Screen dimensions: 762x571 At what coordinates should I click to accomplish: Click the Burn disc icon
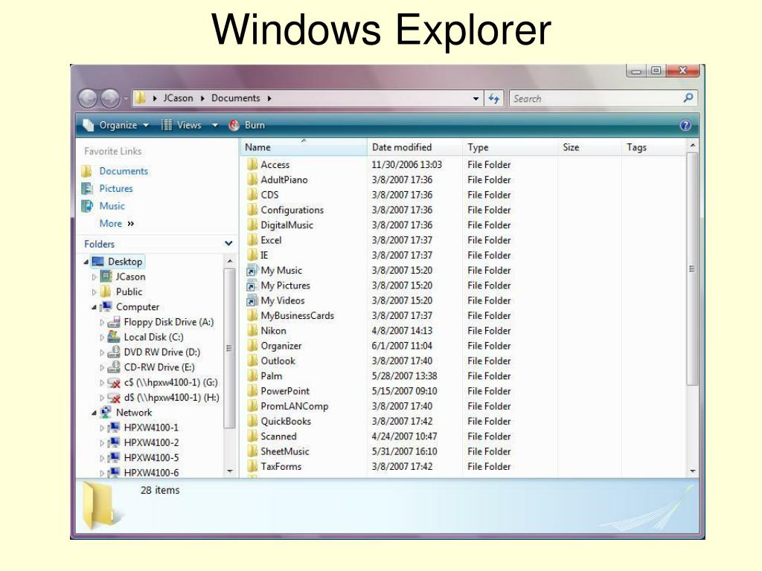coord(234,125)
